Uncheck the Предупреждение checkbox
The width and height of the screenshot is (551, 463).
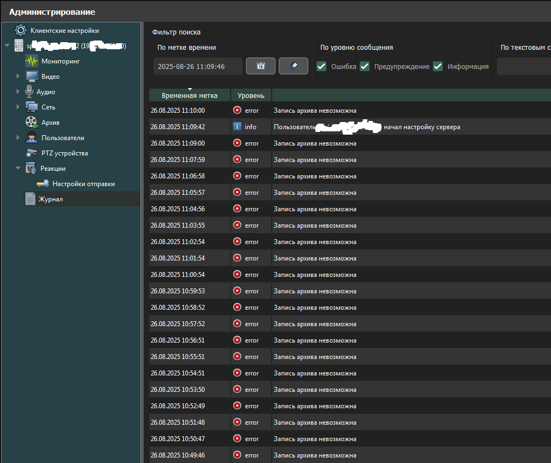pyautogui.click(x=365, y=66)
